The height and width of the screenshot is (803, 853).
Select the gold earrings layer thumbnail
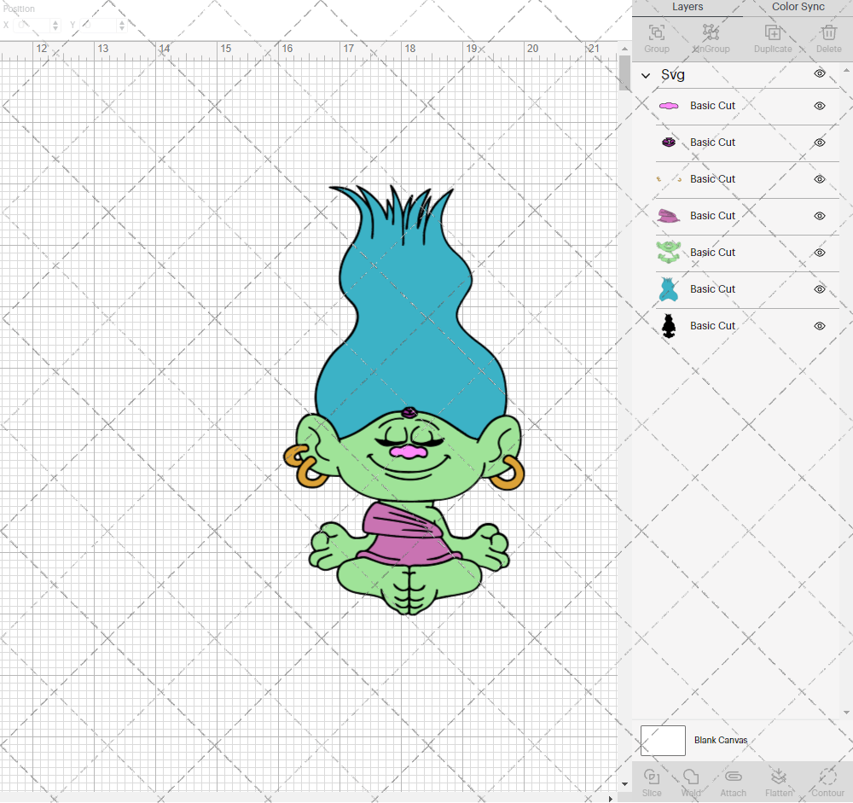(x=669, y=179)
